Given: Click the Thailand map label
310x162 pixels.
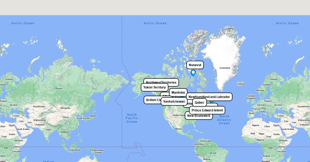Looking at the screenshot, I should click(x=64, y=132).
